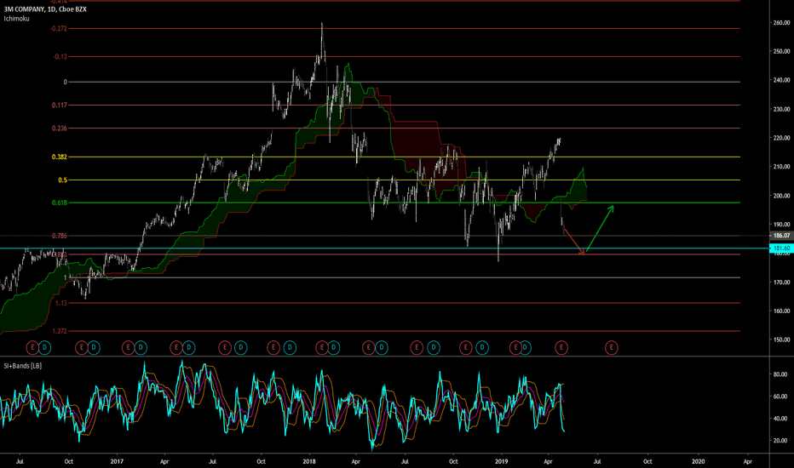
Task: Select the February 2017 dividend D marker
Action: tap(141, 347)
